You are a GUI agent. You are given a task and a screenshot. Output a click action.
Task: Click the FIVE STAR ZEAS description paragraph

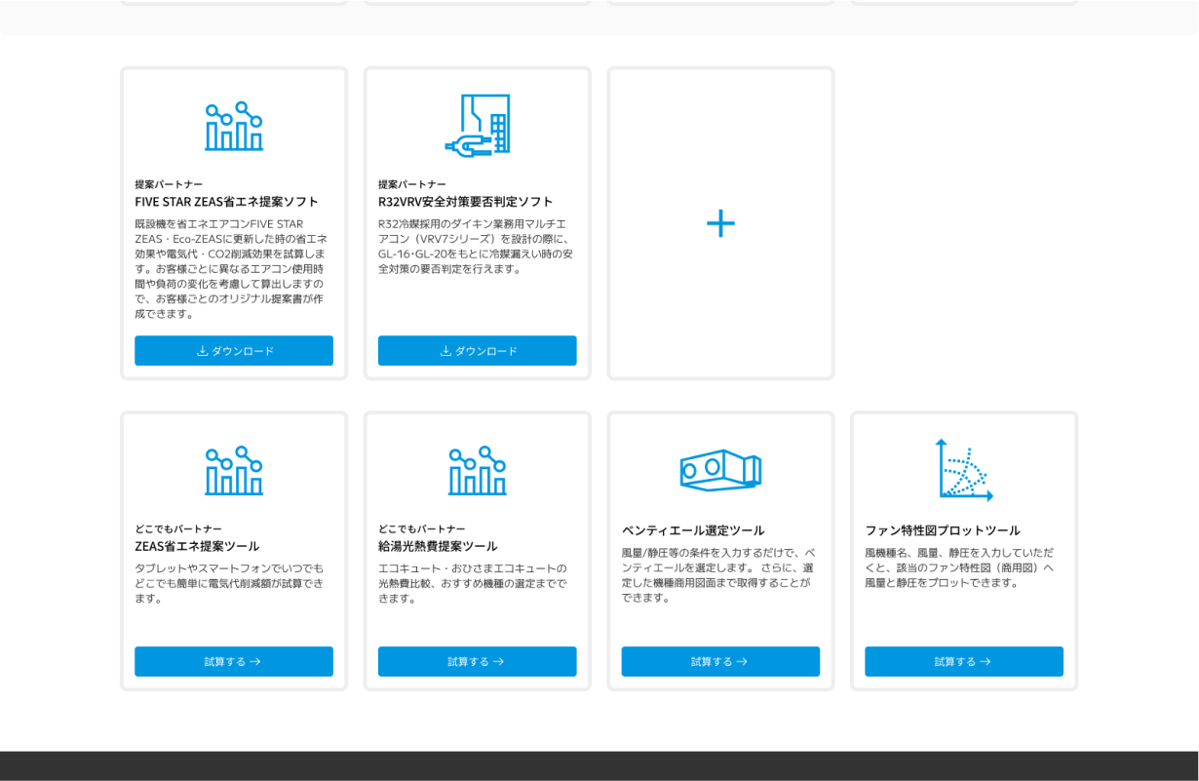[232, 269]
